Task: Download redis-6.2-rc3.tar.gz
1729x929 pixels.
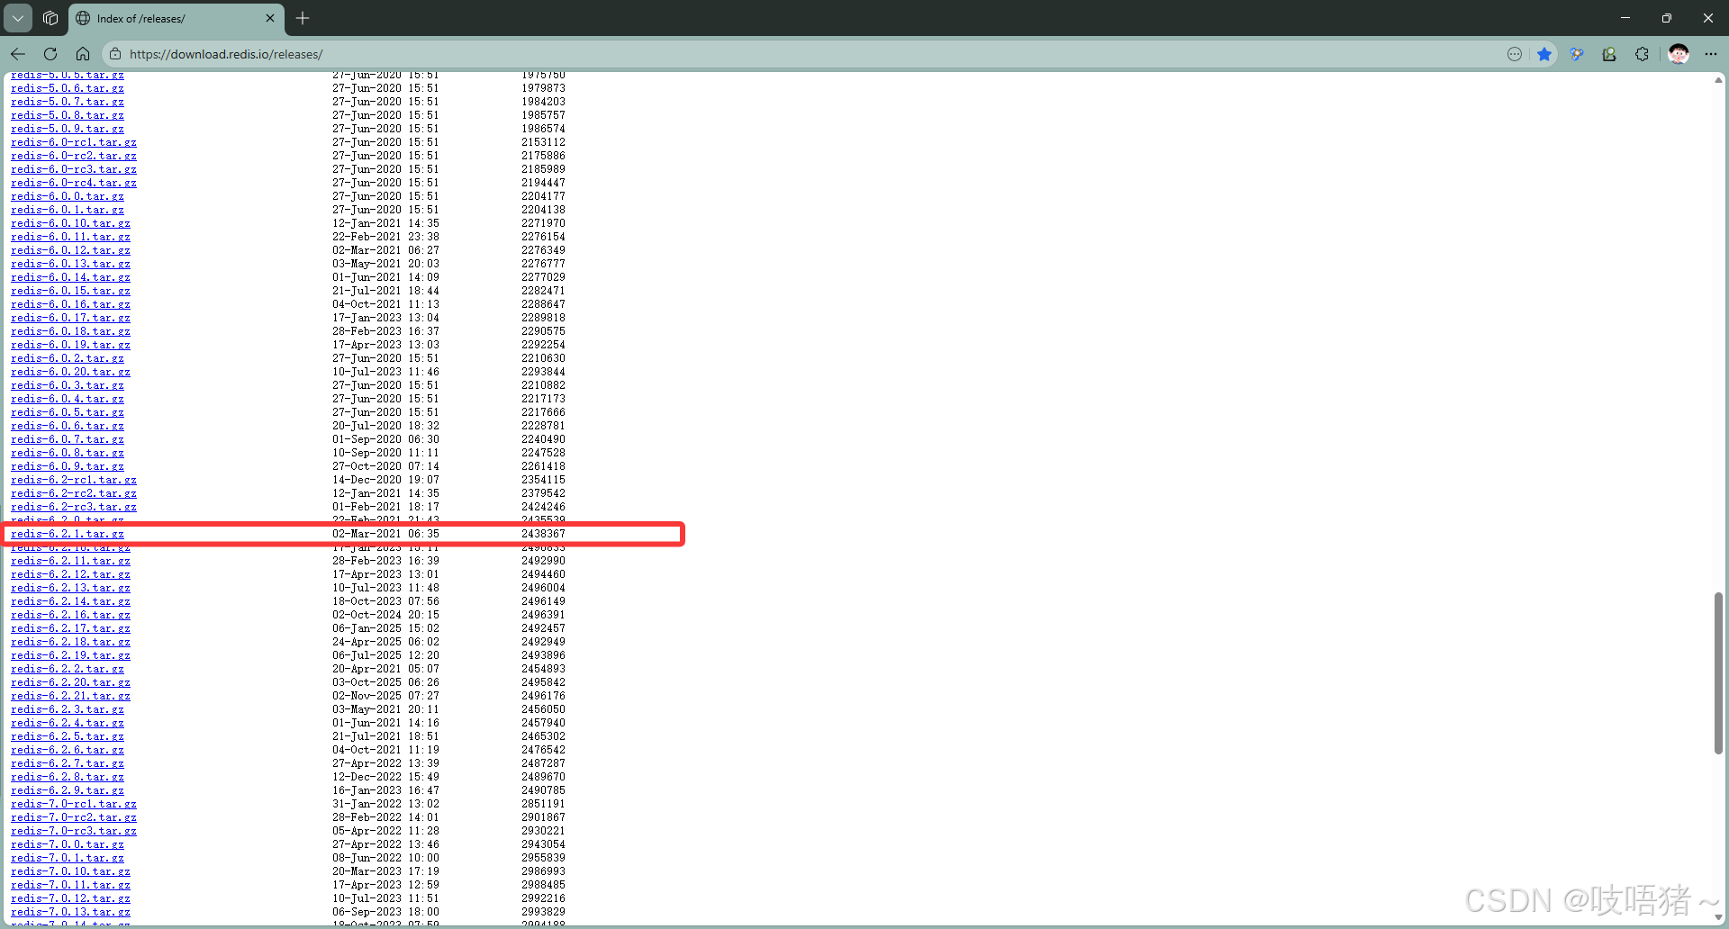Action: (74, 507)
